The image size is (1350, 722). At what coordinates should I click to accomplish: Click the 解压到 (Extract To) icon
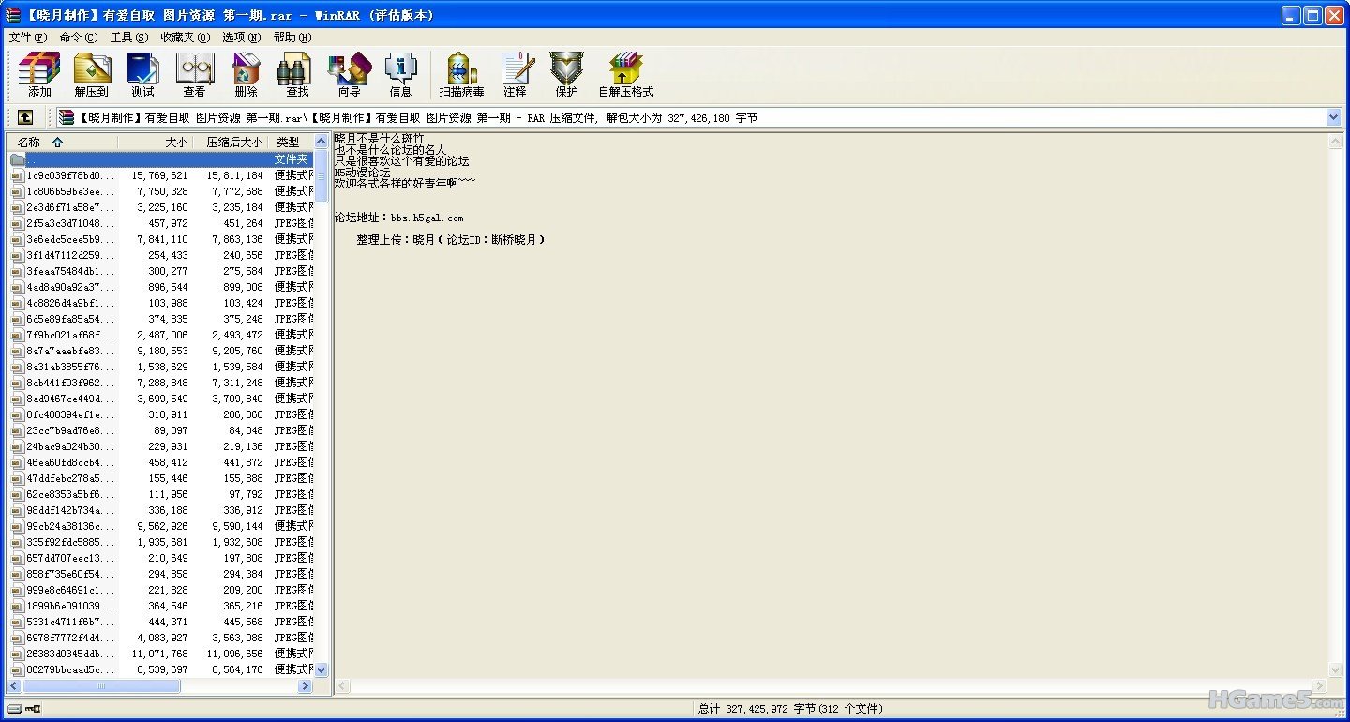[92, 75]
